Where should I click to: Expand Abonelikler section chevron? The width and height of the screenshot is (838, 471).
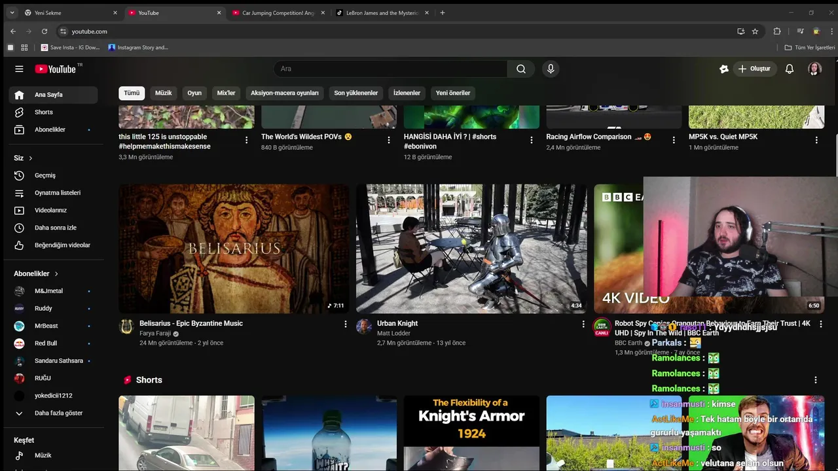[56, 274]
